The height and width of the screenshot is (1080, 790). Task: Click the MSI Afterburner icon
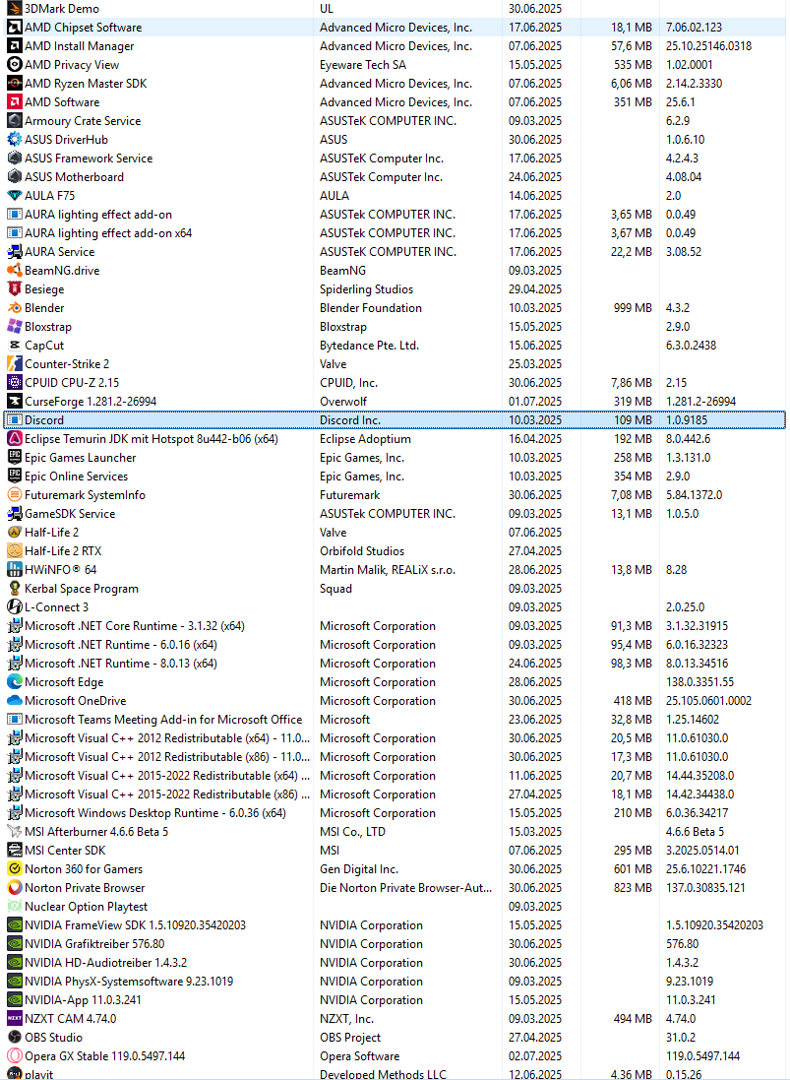point(15,831)
